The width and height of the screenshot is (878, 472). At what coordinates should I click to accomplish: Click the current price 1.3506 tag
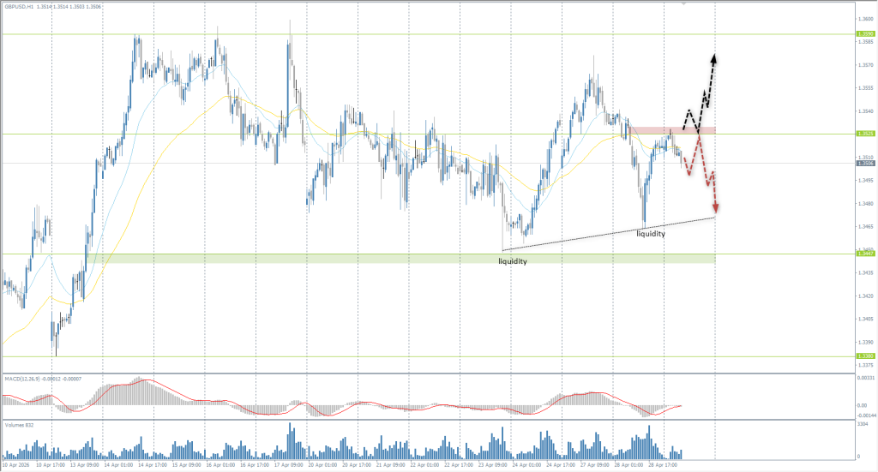tap(865, 164)
